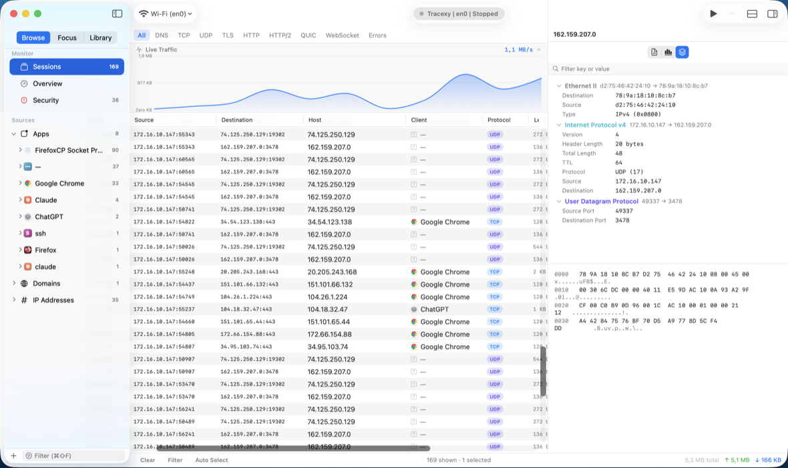Click the Tracexy en0 Stopped status pill
The image size is (788, 468).
point(458,13)
